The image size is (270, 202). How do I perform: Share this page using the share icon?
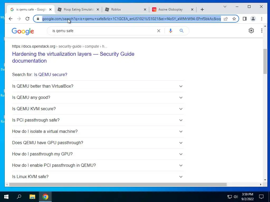pos(226,19)
